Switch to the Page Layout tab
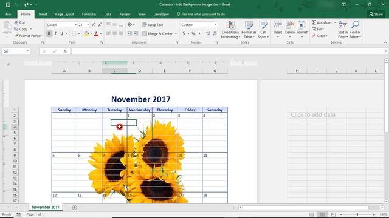 pyautogui.click(x=64, y=14)
